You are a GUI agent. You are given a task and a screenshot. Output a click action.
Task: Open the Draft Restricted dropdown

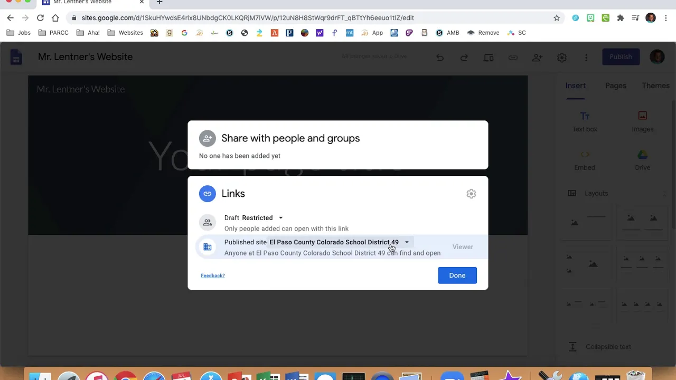(x=262, y=218)
